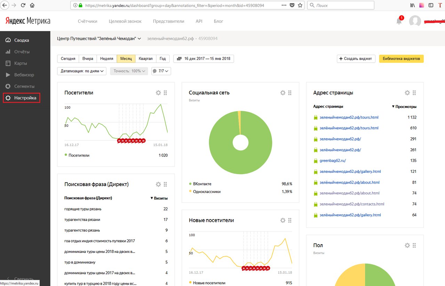The width and height of the screenshot is (445, 286).
Task: Select Месяц period
Action: [126, 59]
